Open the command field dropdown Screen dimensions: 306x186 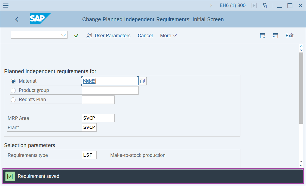[64, 35]
